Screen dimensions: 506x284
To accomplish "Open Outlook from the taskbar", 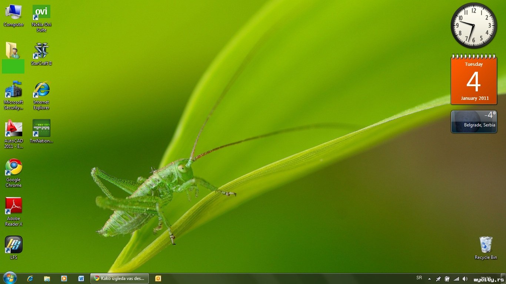I will click(158, 278).
